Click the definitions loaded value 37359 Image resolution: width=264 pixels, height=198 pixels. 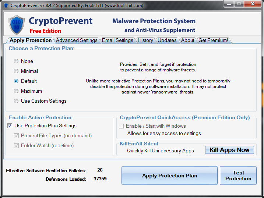(100, 178)
